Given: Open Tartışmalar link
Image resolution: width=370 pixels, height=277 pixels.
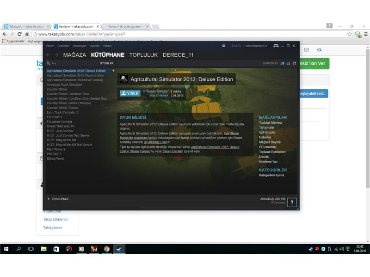Looking at the screenshot, I should click(x=267, y=127).
